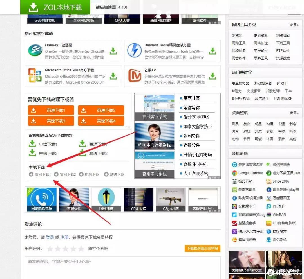The image size is (304, 279).
Task: Click 酷狗音乐播放器 icon
Action: pyautogui.click(x=234, y=198)
